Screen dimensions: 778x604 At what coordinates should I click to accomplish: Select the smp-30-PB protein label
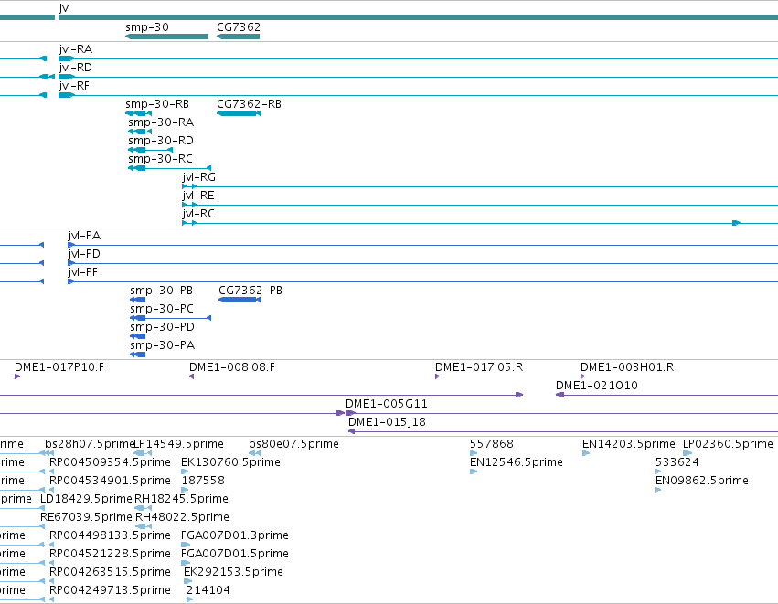point(161,291)
